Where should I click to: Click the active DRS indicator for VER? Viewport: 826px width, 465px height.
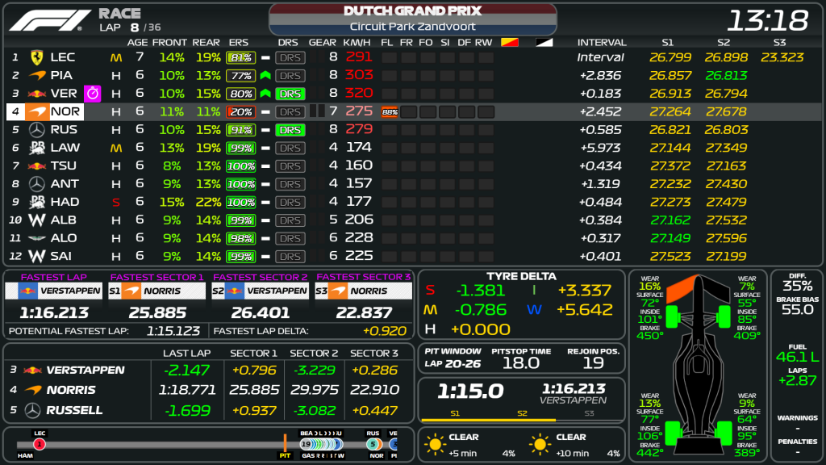(x=290, y=94)
